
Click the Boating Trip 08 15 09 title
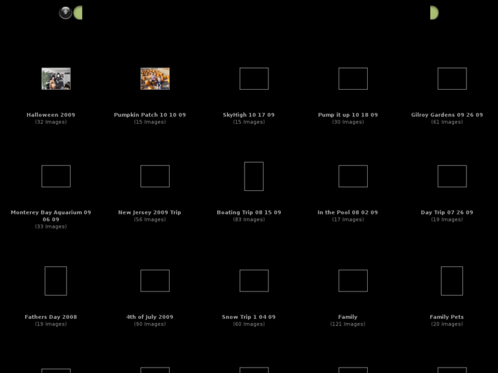pyautogui.click(x=249, y=212)
